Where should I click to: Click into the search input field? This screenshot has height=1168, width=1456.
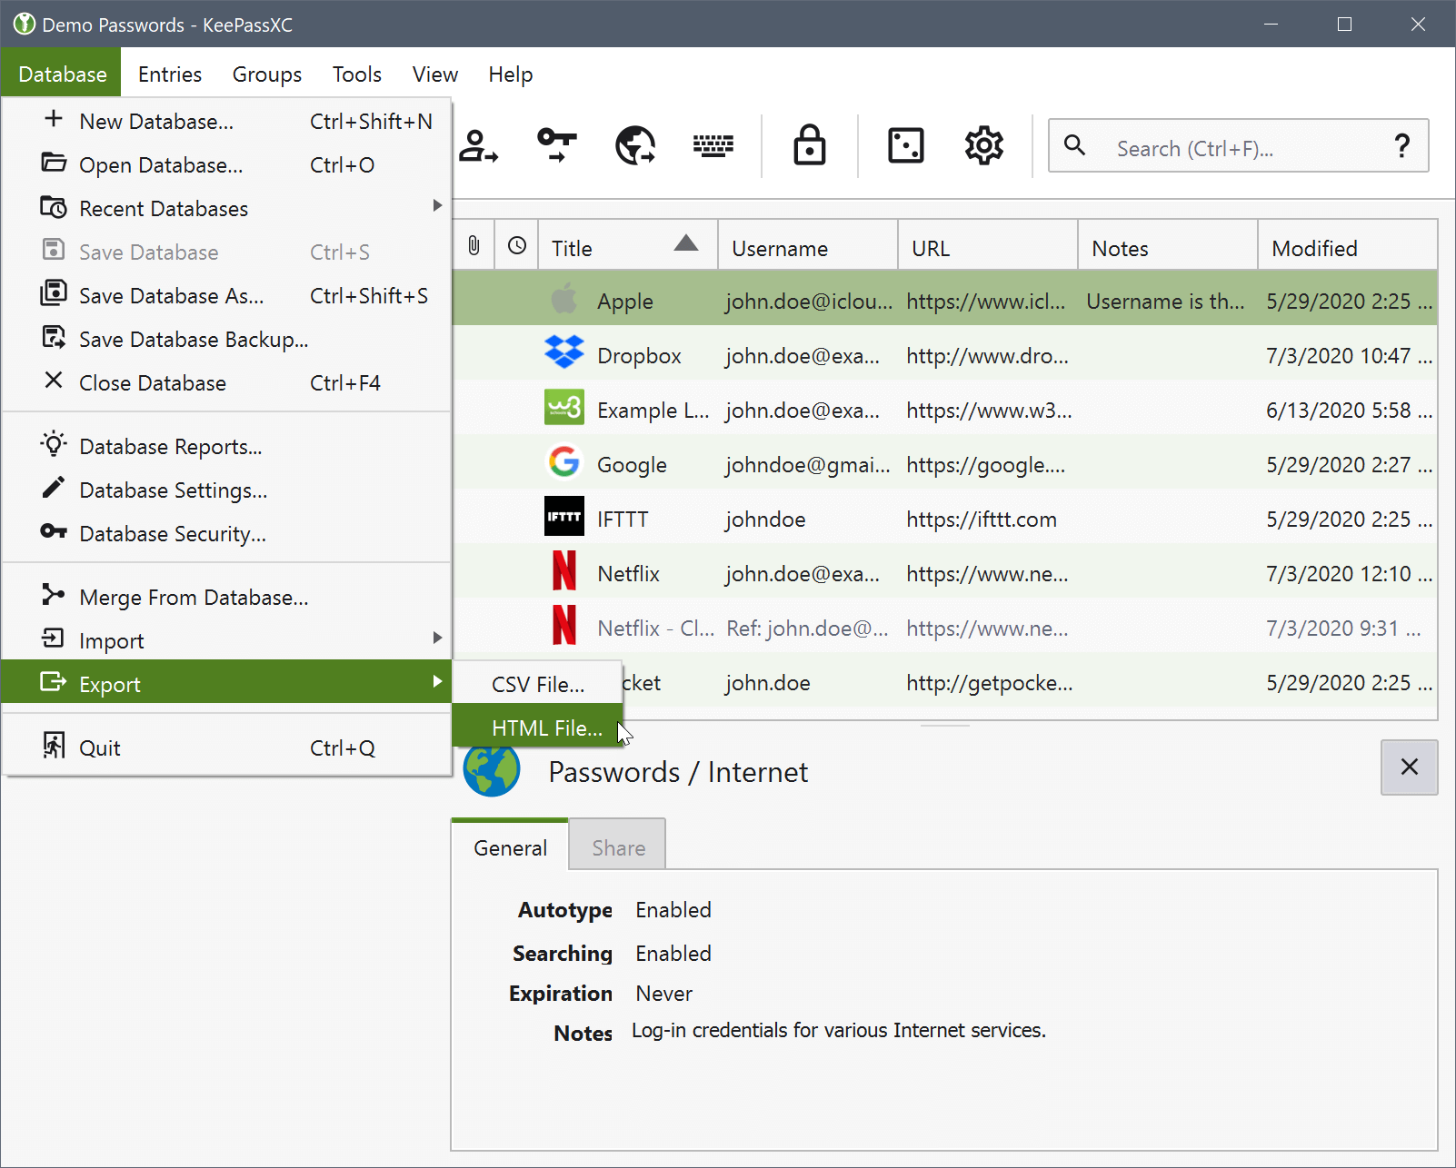(1236, 148)
